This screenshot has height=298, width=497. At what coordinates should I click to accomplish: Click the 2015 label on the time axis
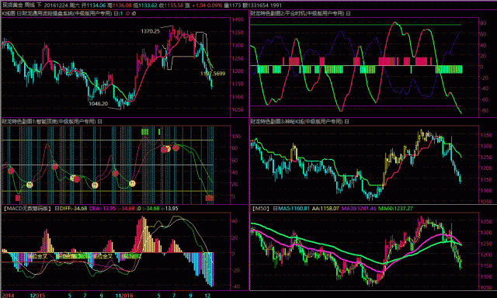[x=40, y=296]
